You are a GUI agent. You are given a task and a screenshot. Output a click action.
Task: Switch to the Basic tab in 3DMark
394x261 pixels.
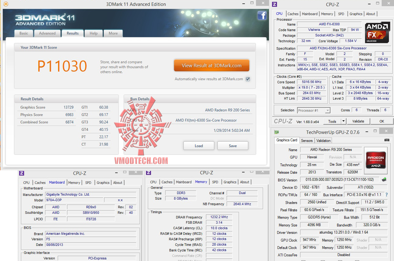pos(24,33)
